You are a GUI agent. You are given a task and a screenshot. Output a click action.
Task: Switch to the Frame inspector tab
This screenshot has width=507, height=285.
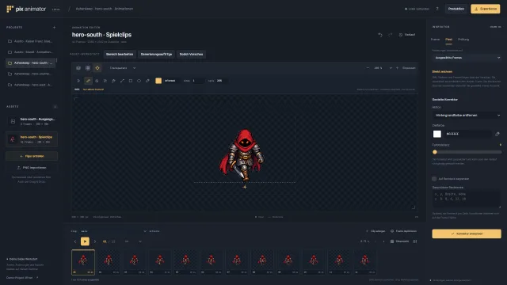click(x=435, y=40)
